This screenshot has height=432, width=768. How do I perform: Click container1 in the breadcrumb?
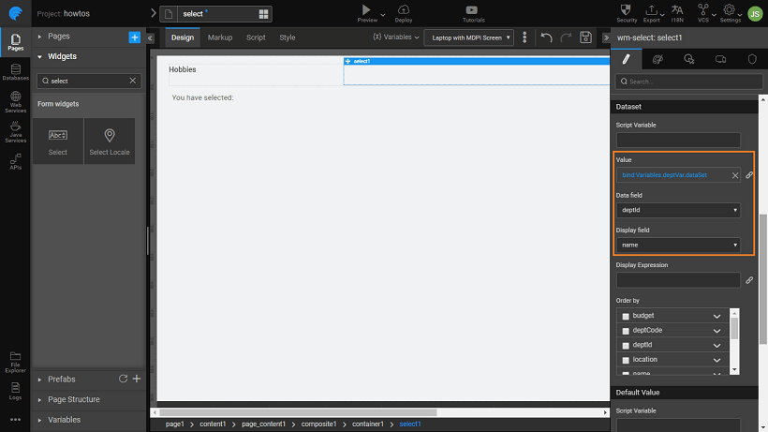365,425
